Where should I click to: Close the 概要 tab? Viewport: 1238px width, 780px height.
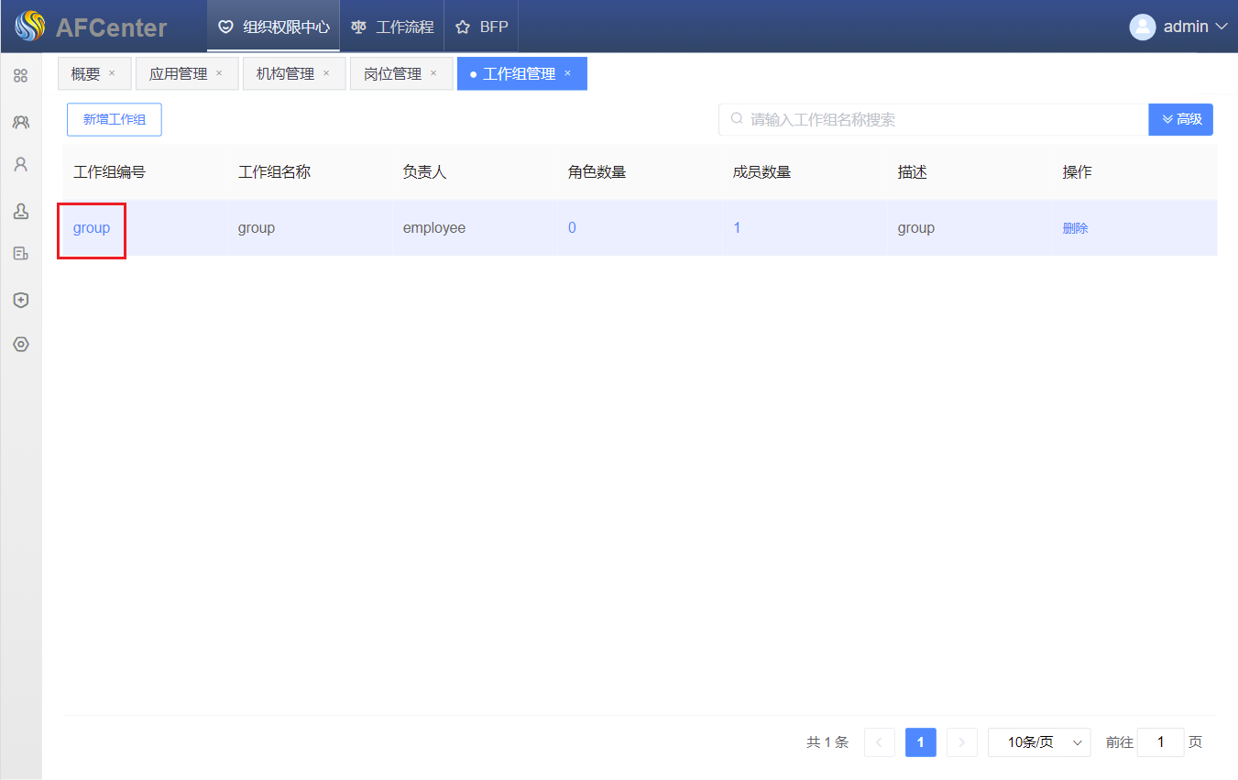(x=112, y=73)
